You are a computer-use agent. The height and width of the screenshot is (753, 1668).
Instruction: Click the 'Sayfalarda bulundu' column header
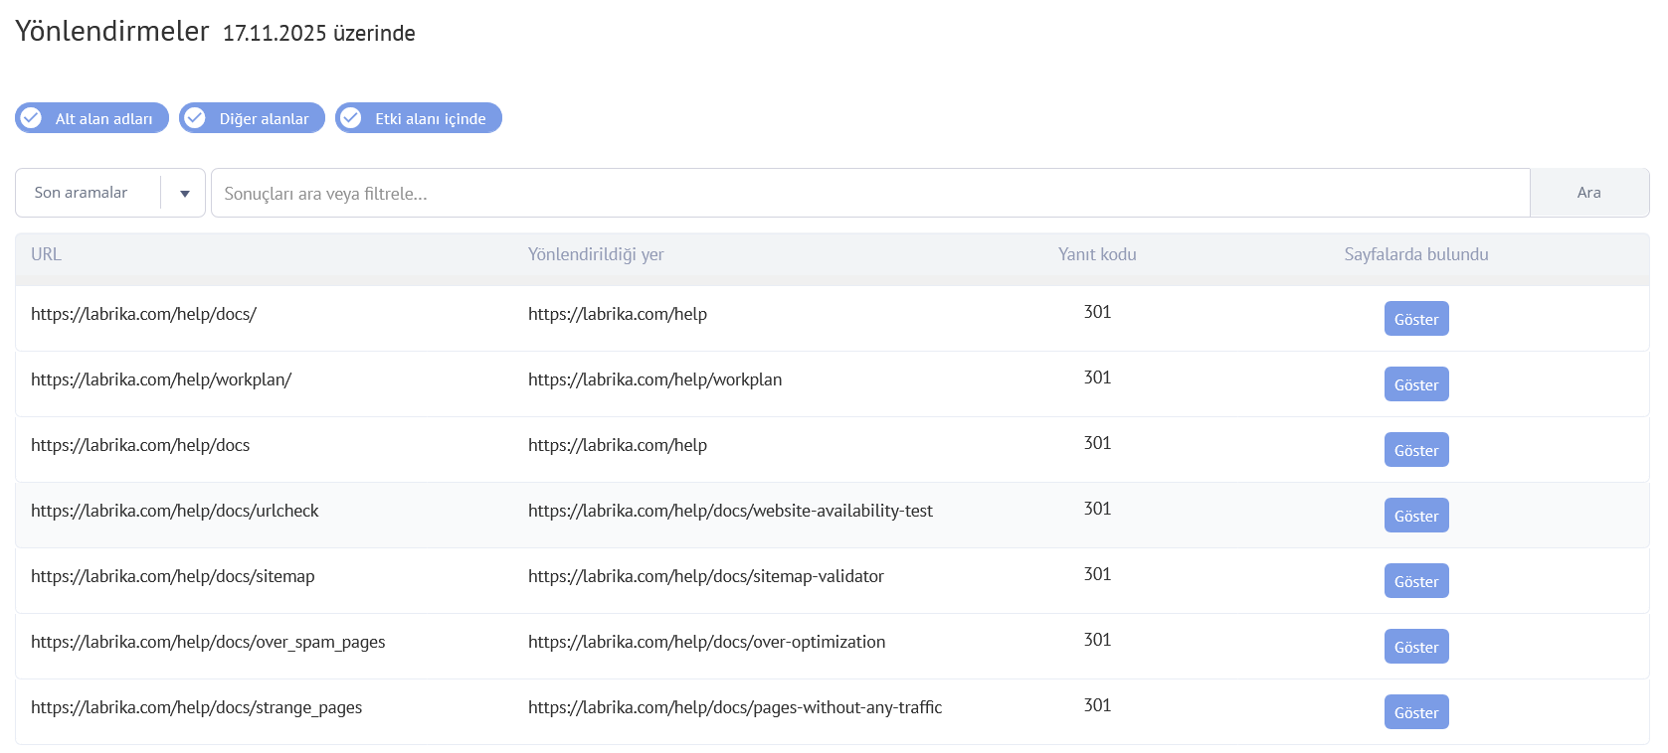(1415, 254)
